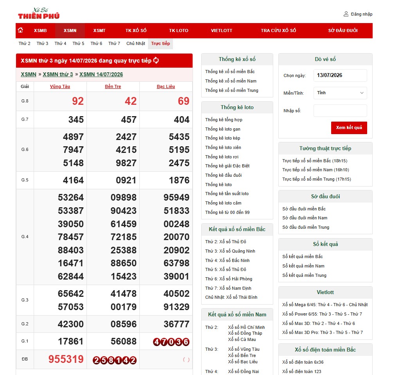Open Xổ số Max 3D Pro link
Image resolution: width=393 pixels, height=375 pixels.
[x=323, y=332]
